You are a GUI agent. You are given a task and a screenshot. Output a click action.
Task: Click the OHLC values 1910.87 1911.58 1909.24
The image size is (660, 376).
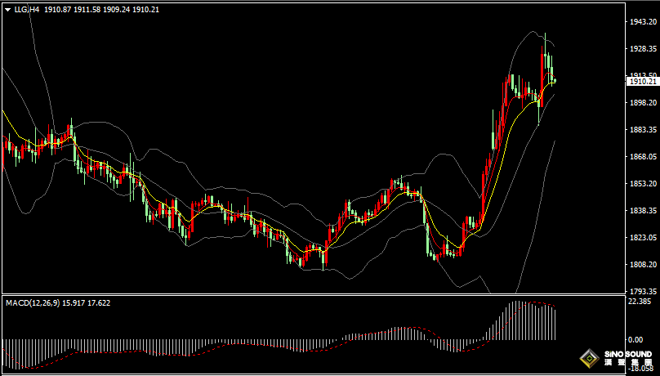(x=87, y=10)
